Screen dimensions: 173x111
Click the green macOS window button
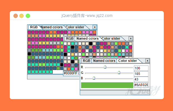(x=28, y=16)
